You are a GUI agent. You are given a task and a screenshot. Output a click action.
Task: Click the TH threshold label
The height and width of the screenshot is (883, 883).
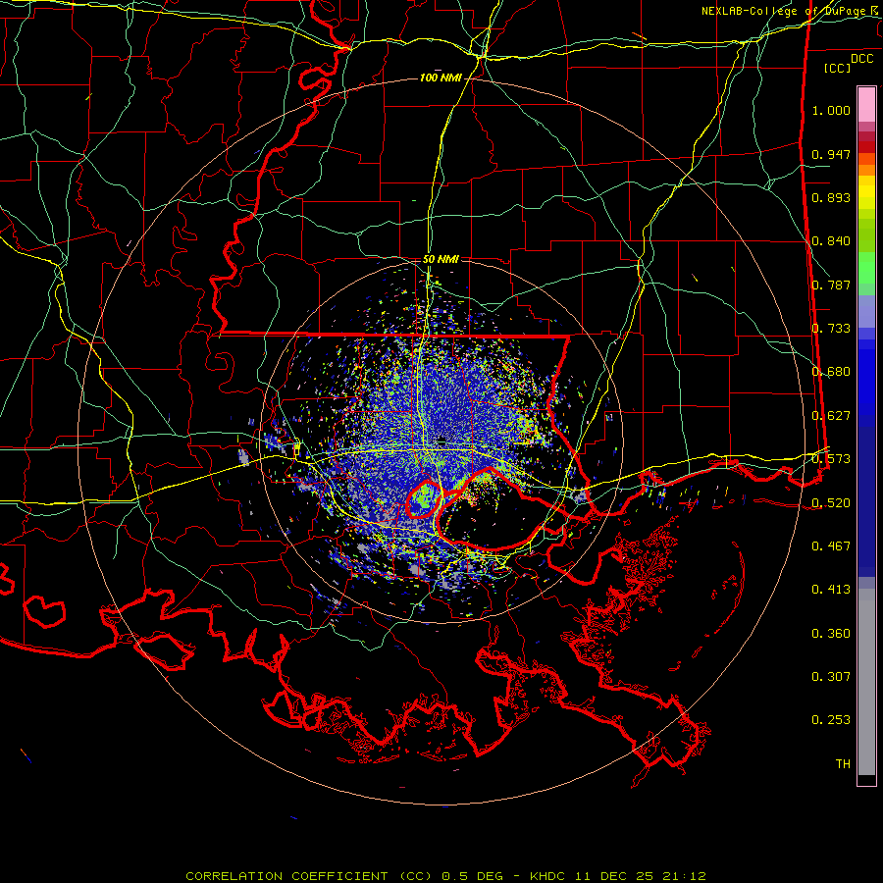point(843,764)
